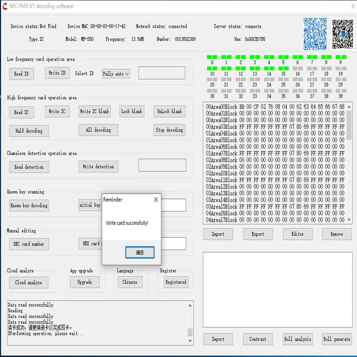
Task: Click log panel scroll up arrow
Action: pos(190,306)
